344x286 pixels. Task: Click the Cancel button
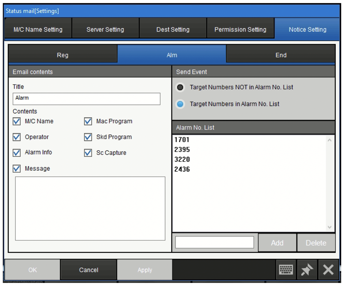pos(89,270)
